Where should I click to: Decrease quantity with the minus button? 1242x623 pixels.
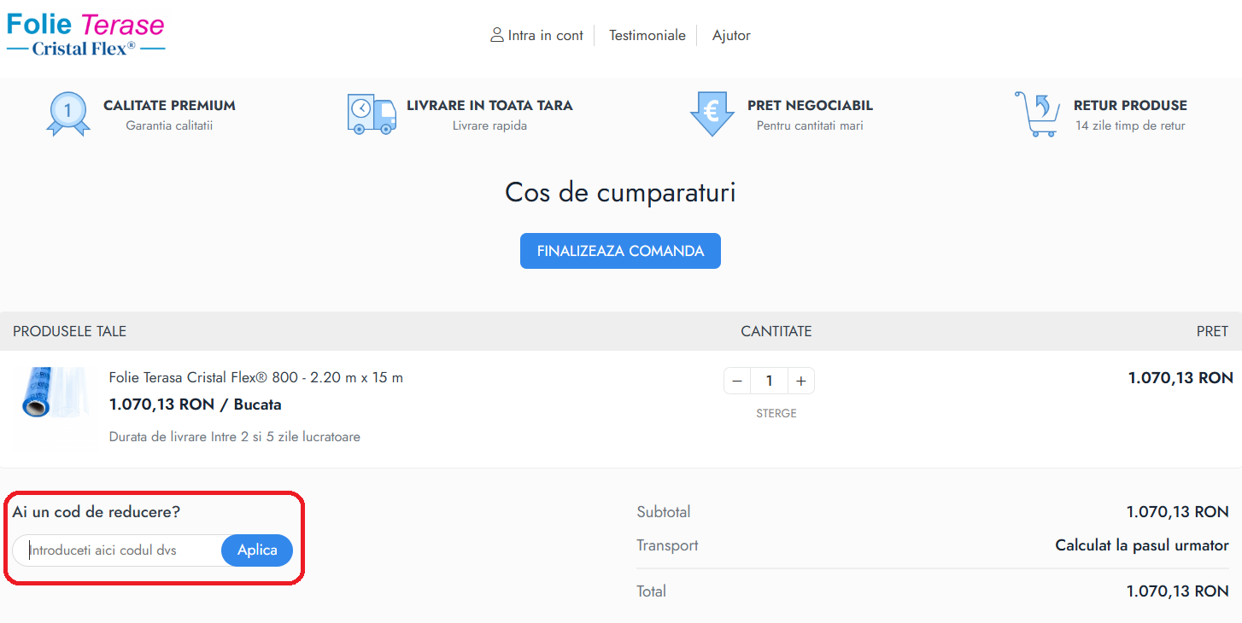[737, 381]
